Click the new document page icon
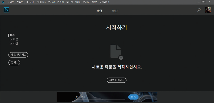Screen dimensions: 214x103 [x=117, y=52]
